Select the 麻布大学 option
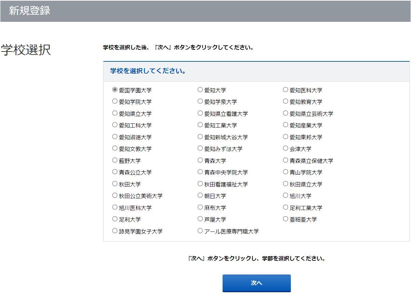The width and height of the screenshot is (411, 298). pos(200,207)
